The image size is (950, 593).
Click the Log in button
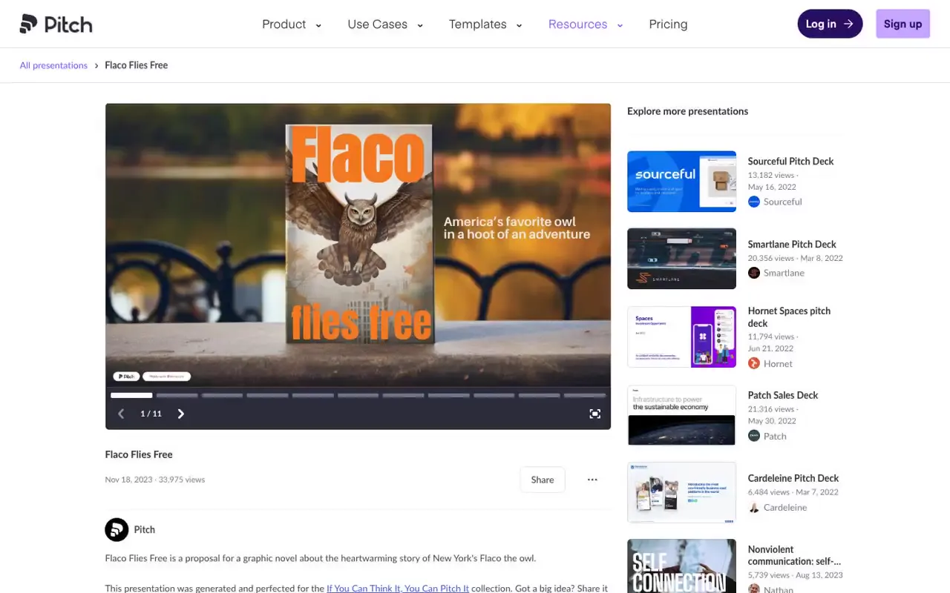830,24
